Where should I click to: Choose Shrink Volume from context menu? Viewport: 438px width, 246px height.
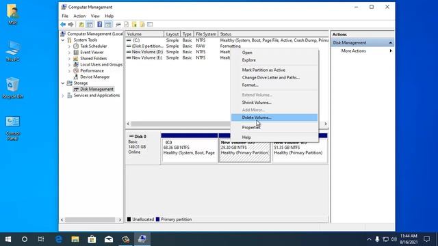[x=274, y=102]
